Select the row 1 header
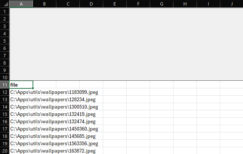The image size is (243, 154). [4, 11]
